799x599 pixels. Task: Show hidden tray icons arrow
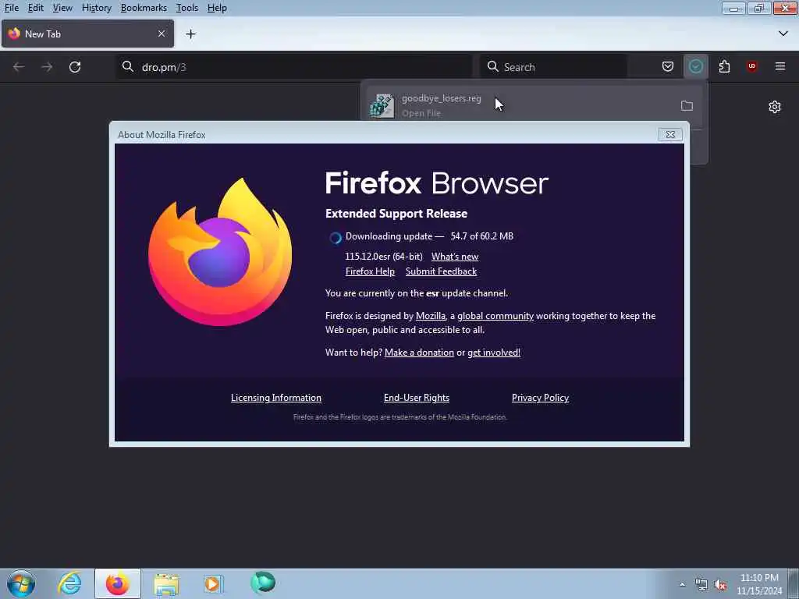click(682, 584)
